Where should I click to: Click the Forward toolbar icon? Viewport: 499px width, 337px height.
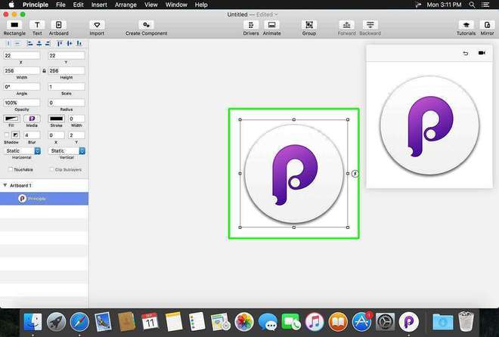(x=346, y=25)
